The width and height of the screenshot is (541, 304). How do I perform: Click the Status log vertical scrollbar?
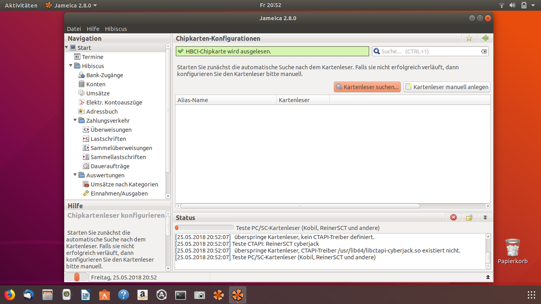(x=488, y=251)
